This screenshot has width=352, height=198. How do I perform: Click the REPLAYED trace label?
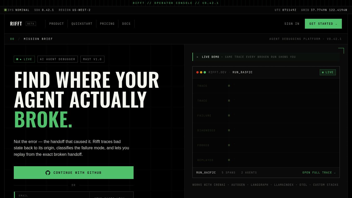tap(205, 160)
